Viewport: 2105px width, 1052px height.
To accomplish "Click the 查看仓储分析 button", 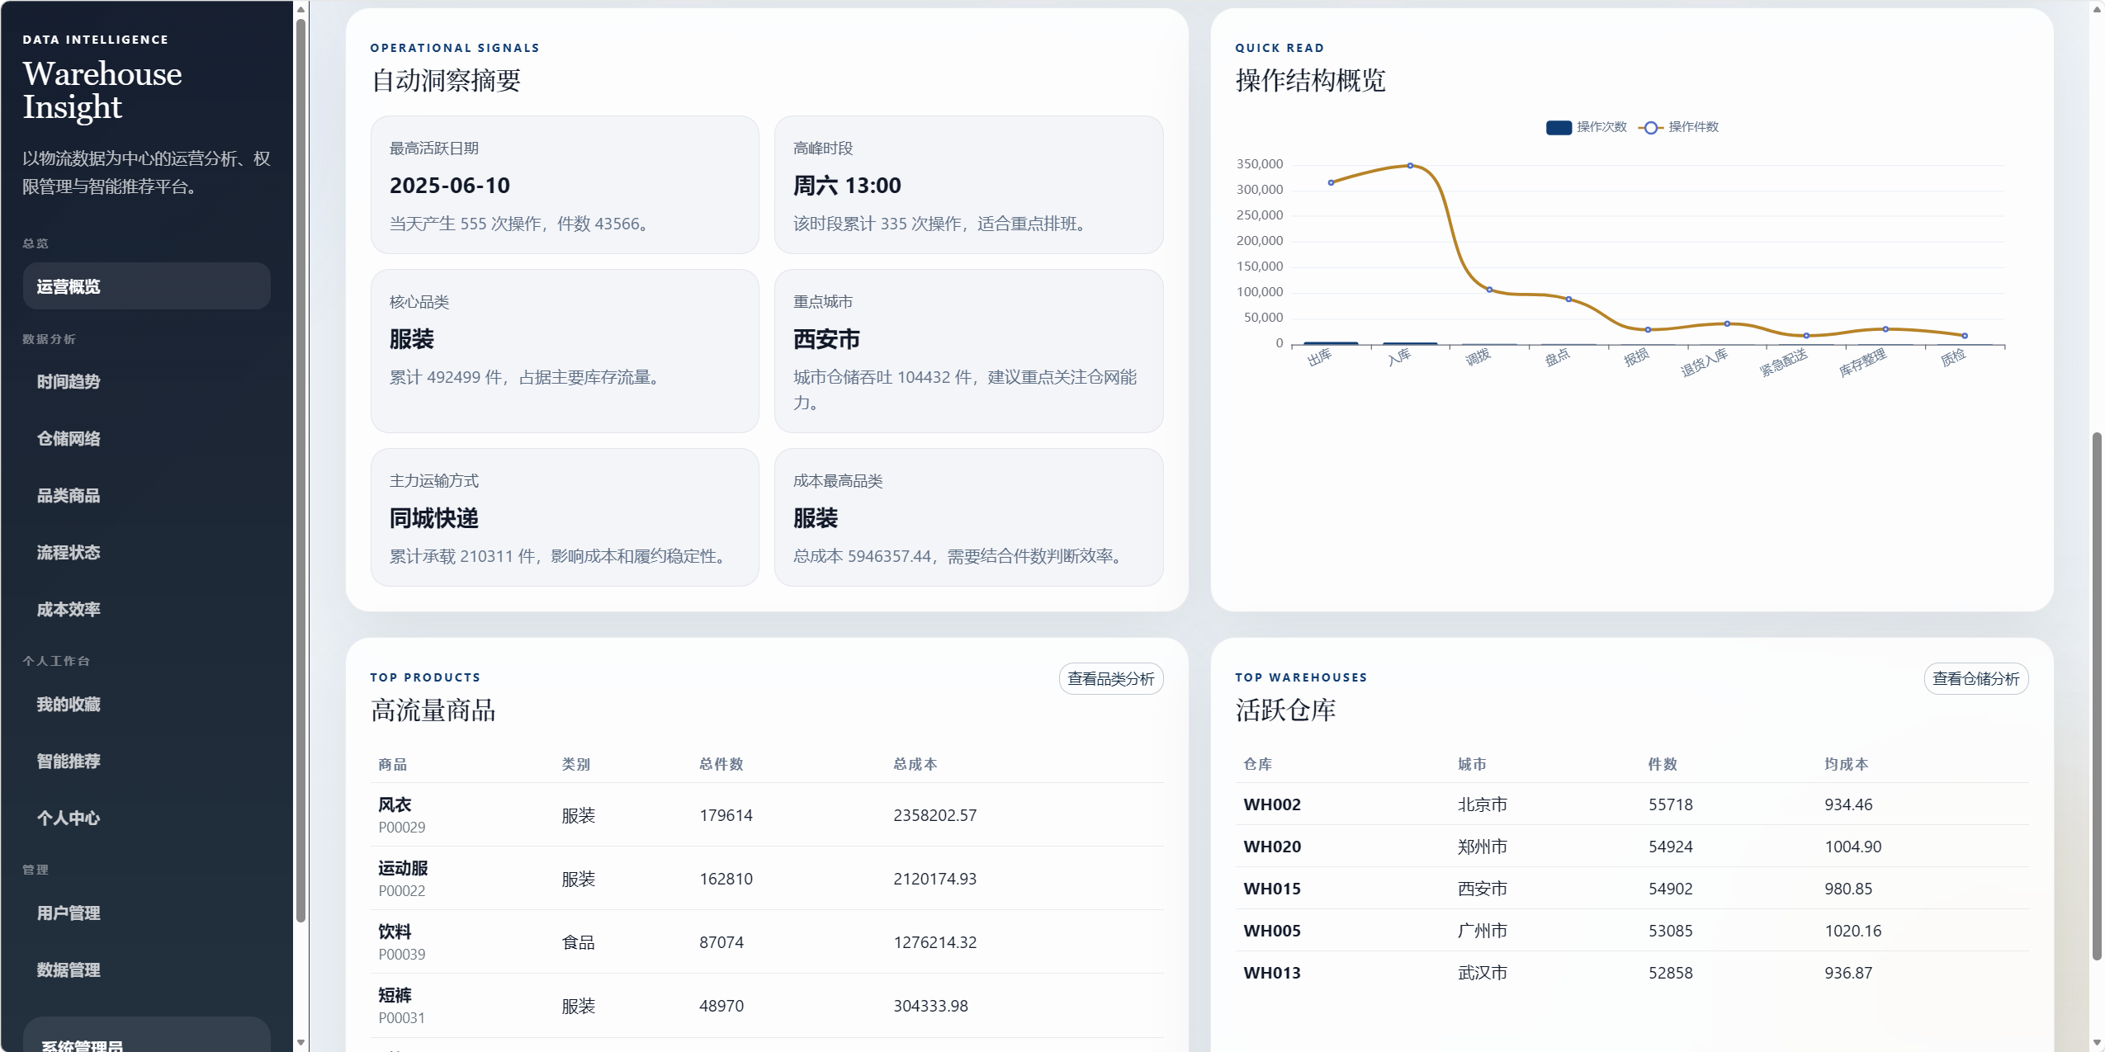I will pos(1975,678).
